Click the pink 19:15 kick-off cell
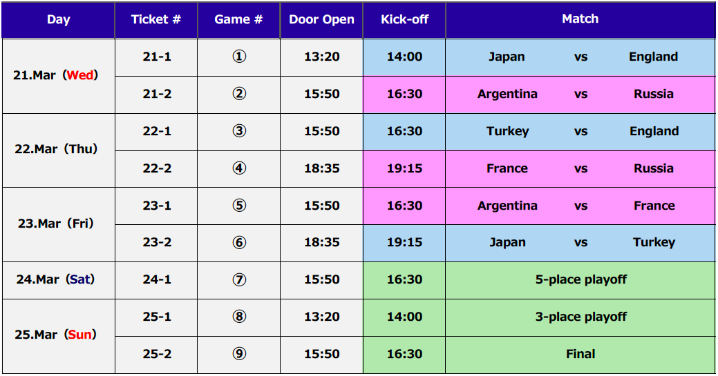This screenshot has width=718, height=376. point(404,169)
